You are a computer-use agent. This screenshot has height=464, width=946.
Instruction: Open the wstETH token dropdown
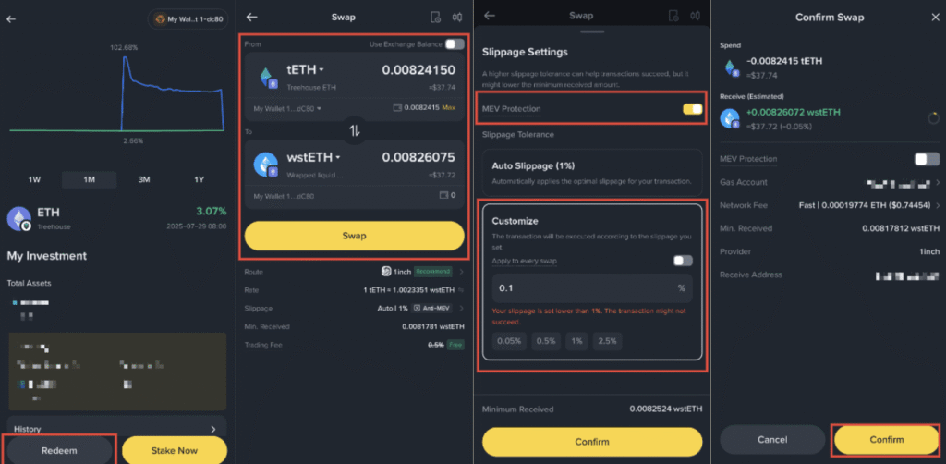click(314, 157)
